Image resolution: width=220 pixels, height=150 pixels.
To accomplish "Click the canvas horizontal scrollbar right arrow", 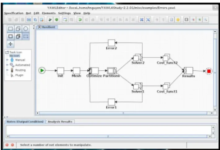I will [x=212, y=113].
